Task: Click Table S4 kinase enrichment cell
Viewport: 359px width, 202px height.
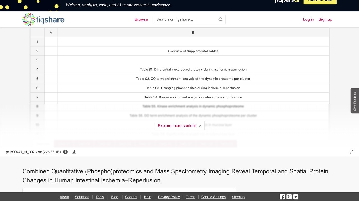Action: [x=193, y=97]
